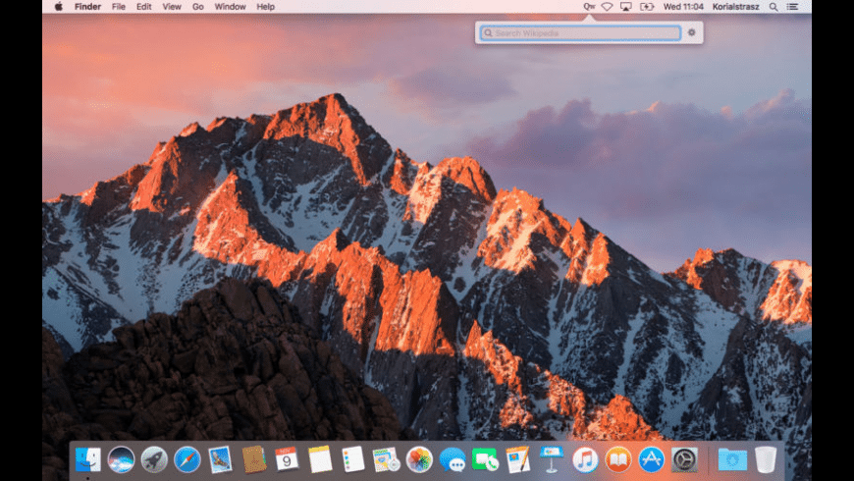Open the Go menu
The image size is (854, 481).
(198, 7)
